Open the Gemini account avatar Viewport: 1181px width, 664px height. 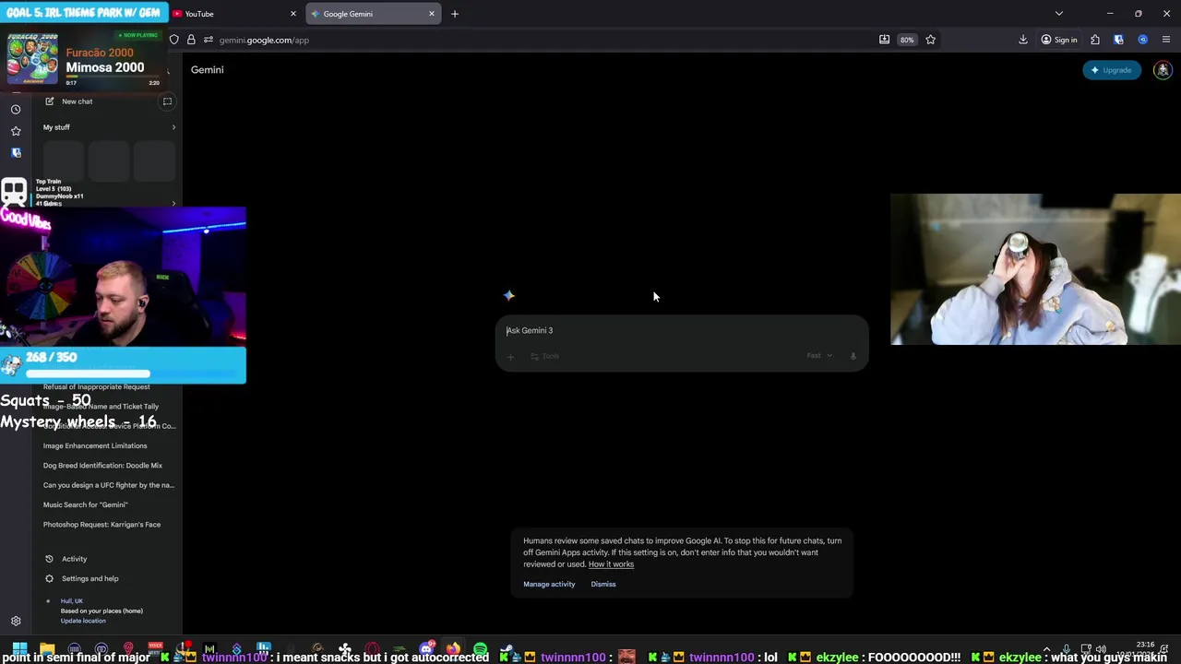(x=1163, y=70)
